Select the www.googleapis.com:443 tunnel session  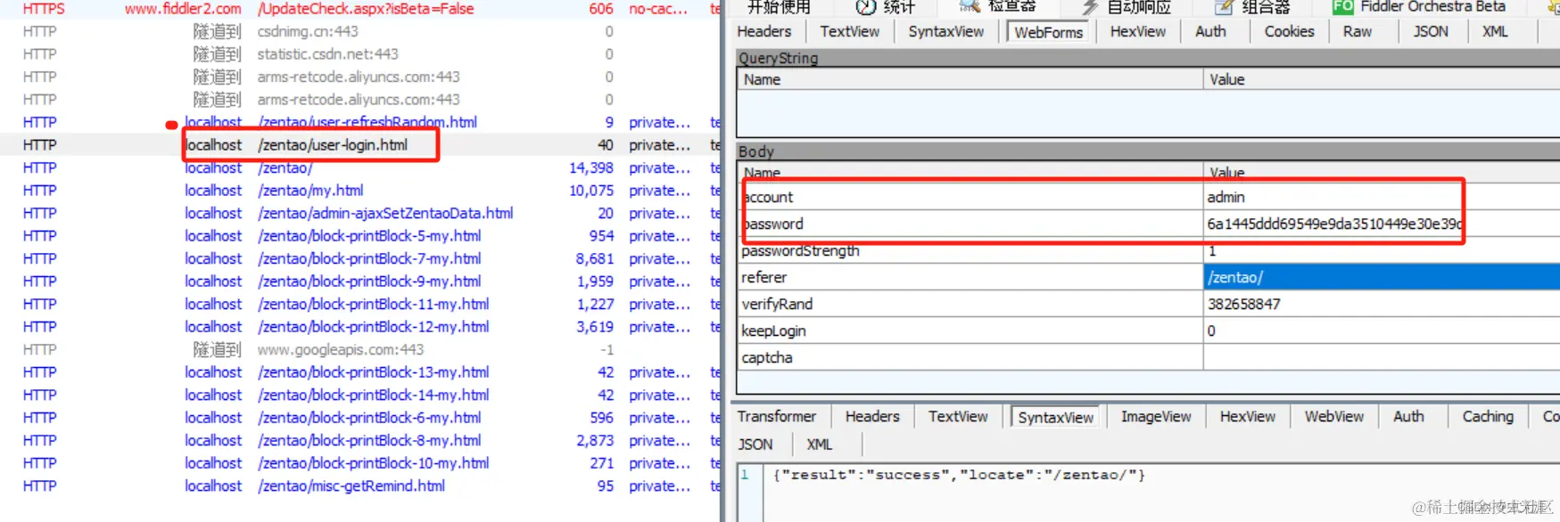(x=360, y=349)
